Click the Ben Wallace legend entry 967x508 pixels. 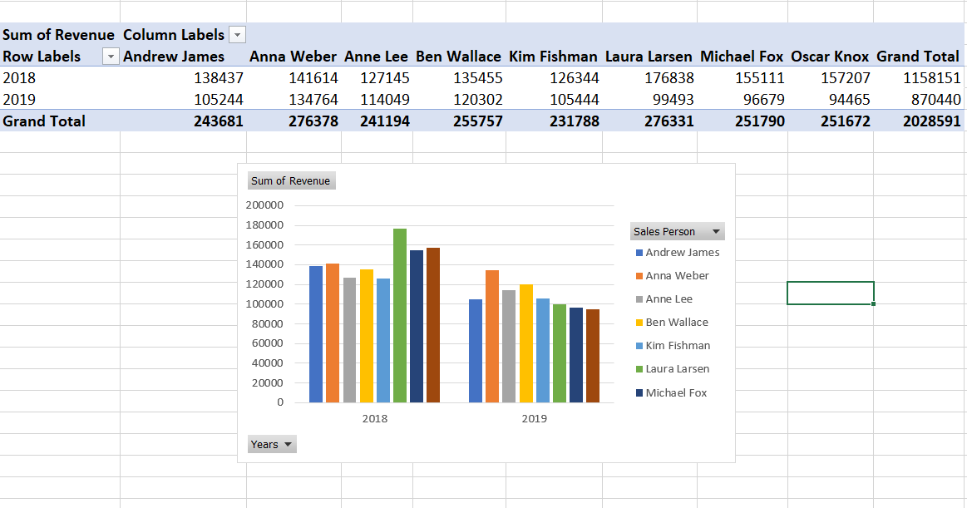[672, 323]
